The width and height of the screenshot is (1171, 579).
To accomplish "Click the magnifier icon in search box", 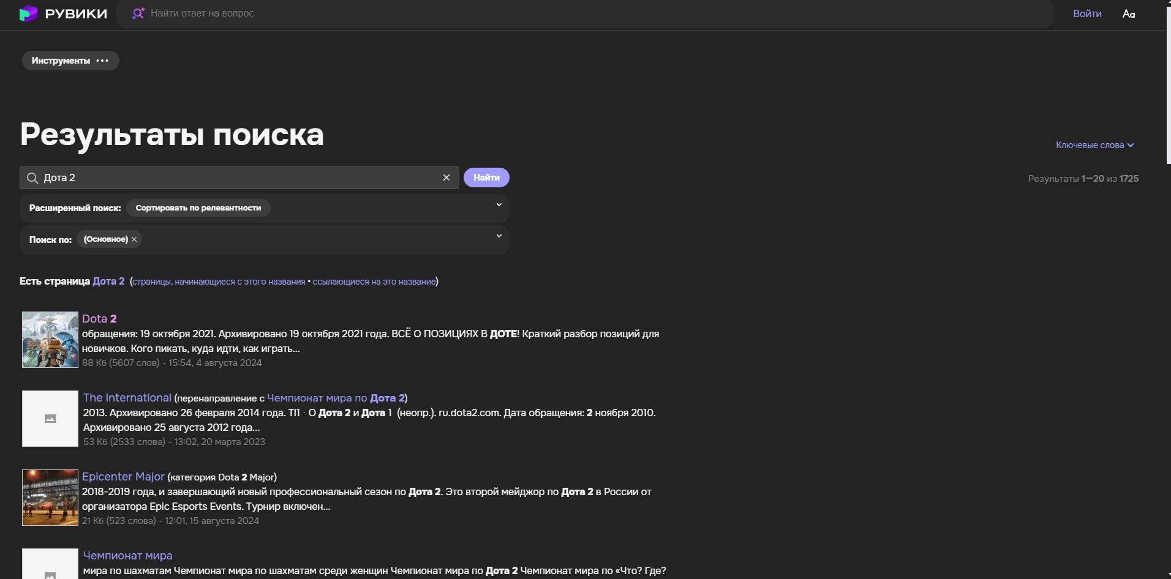I will click(x=32, y=177).
